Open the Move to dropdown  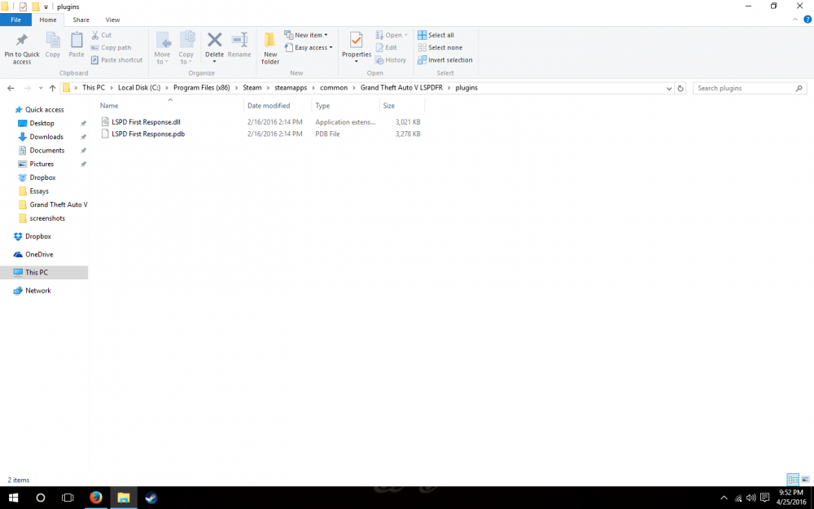162,49
